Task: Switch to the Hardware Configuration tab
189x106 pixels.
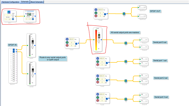Action: 11,2
